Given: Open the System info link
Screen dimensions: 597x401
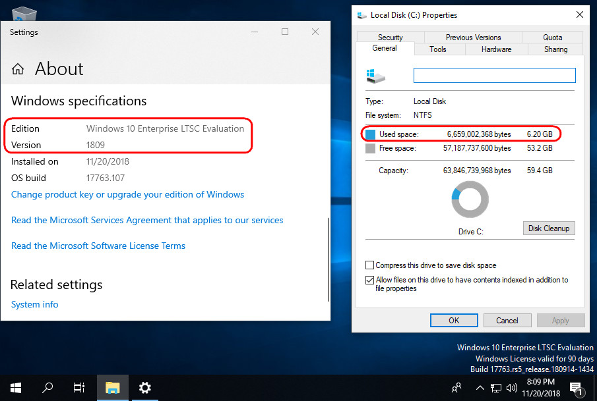Looking at the screenshot, I should coord(34,304).
